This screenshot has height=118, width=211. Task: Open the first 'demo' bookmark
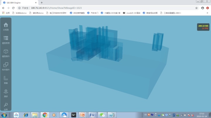coord(19,13)
